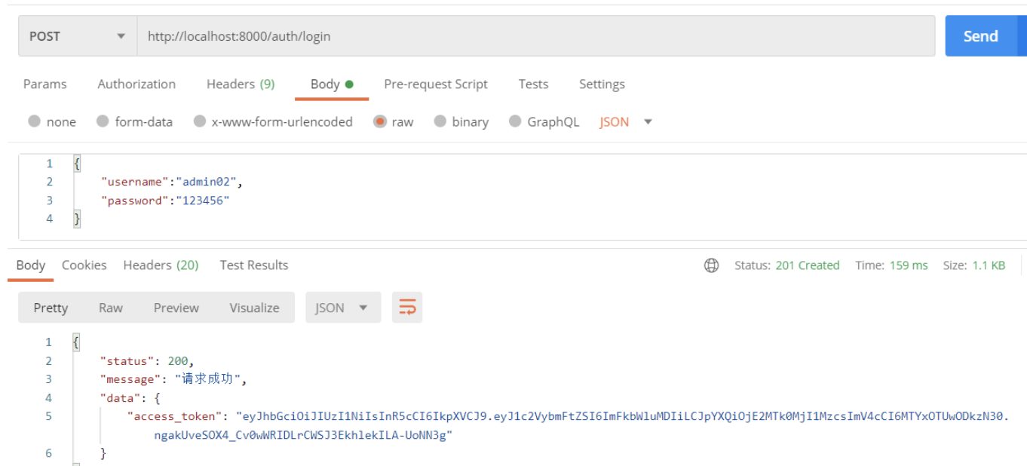This screenshot has height=466, width=1027.
Task: Open the response Cookies tab
Action: (84, 265)
